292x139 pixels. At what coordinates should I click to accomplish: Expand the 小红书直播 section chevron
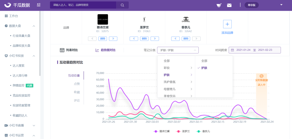(x=34, y=126)
